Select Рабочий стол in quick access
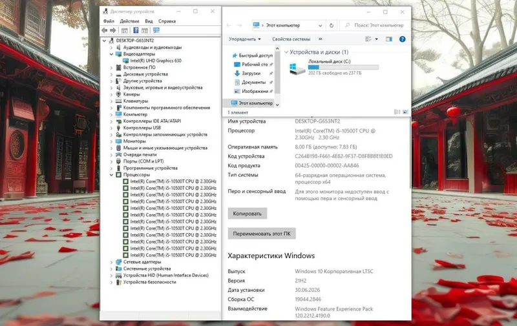Screen dimensions: 517x326 [x=253, y=64]
